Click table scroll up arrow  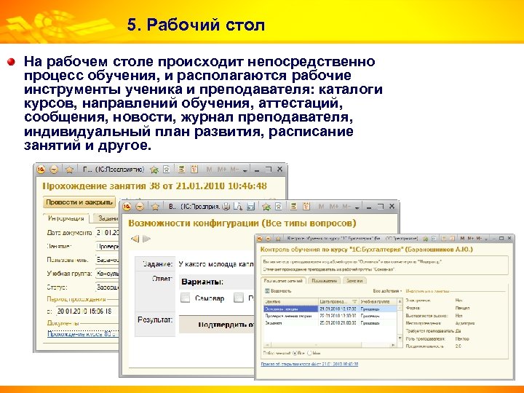coord(400,301)
